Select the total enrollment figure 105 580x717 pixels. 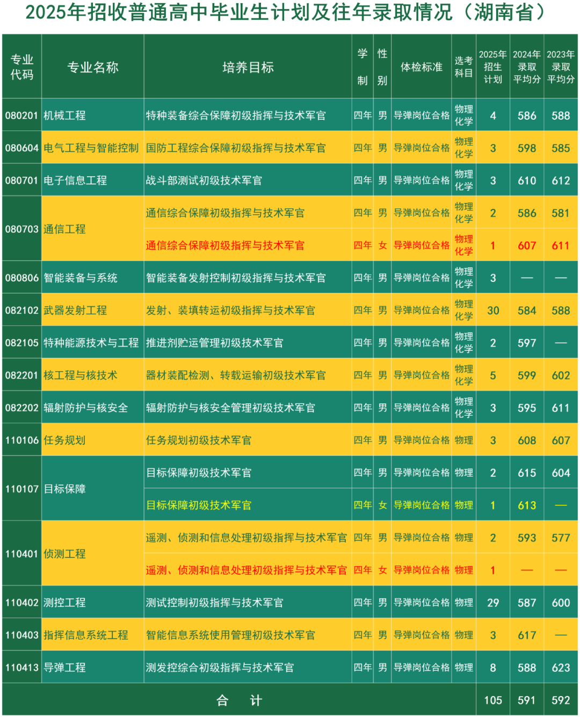click(493, 700)
